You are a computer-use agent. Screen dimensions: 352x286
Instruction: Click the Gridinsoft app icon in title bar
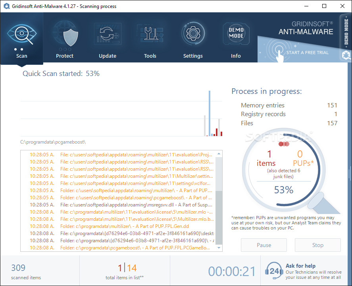(x=6, y=6)
